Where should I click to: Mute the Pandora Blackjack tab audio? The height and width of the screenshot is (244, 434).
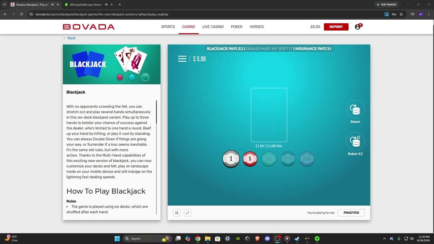pyautogui.click(x=52, y=5)
